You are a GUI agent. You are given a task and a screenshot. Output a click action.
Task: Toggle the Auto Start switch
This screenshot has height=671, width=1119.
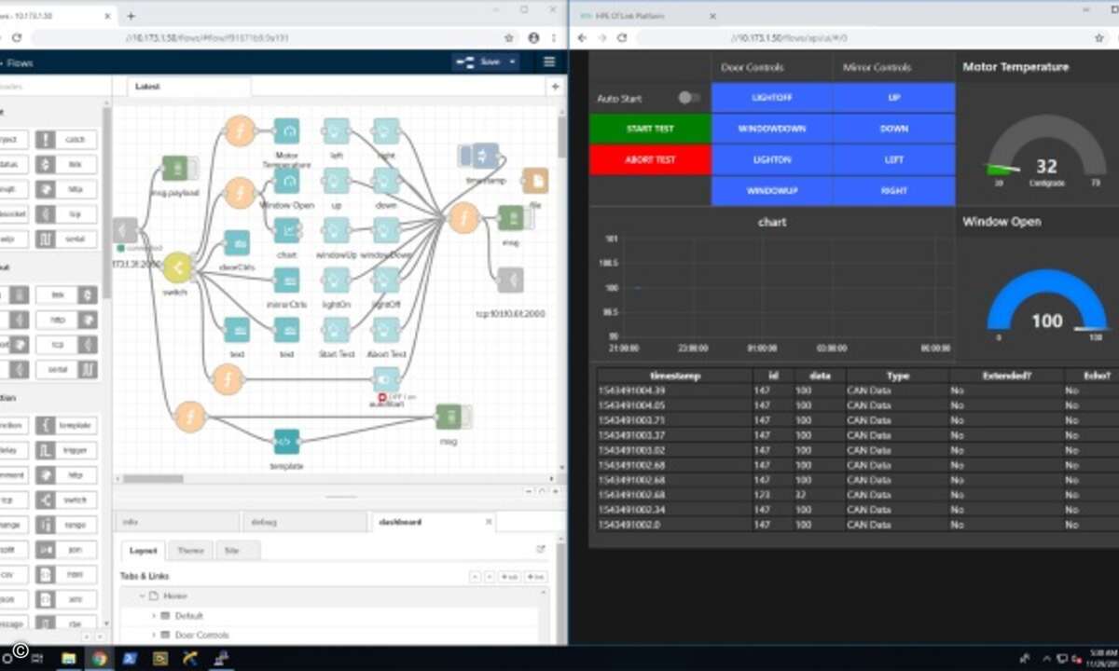pos(688,97)
